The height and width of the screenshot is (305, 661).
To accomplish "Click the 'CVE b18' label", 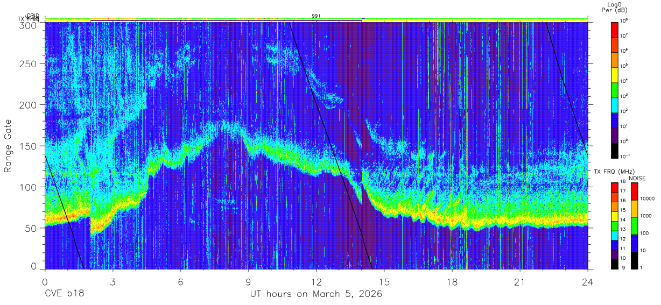I will tap(64, 294).
